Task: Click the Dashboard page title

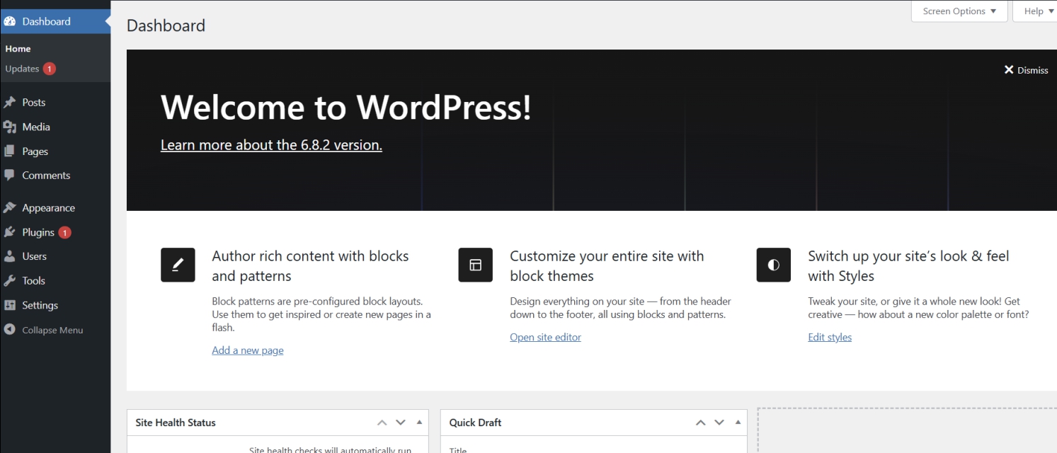Action: pos(166,25)
